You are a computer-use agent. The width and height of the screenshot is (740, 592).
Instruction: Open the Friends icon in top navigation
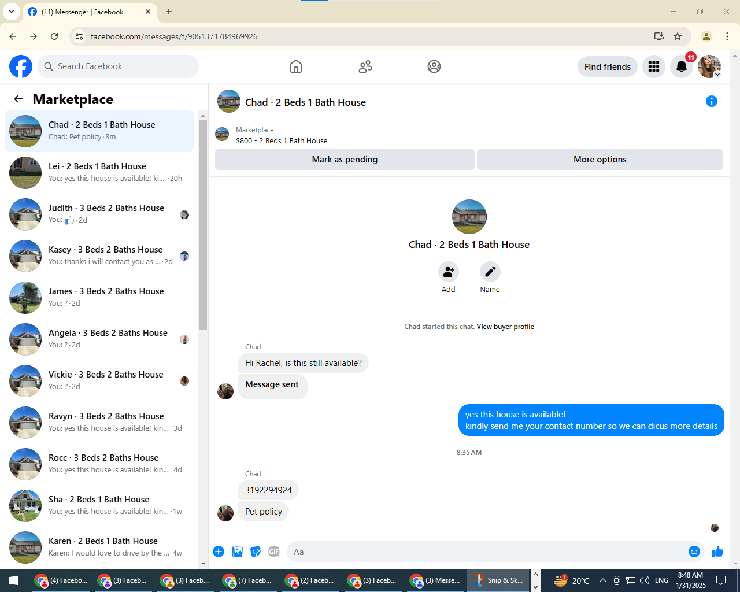tap(365, 66)
